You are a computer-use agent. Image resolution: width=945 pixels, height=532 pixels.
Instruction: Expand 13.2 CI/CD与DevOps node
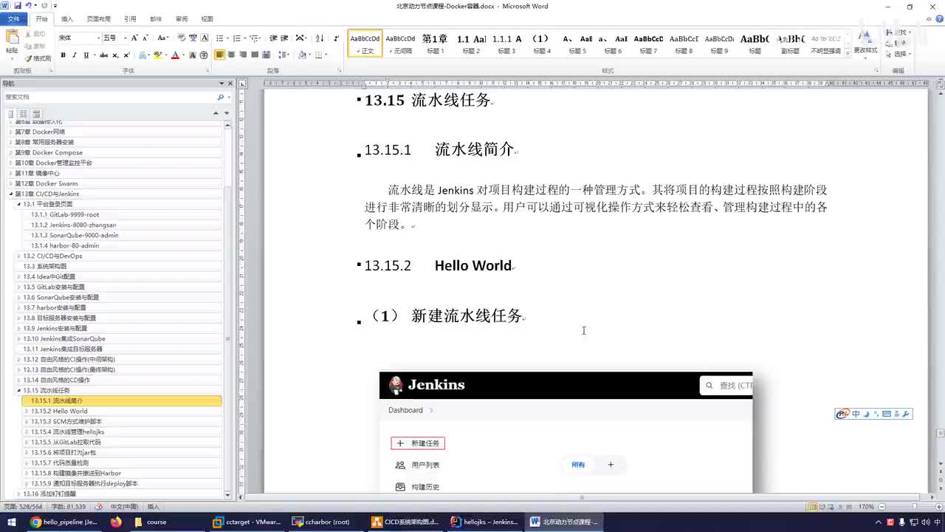click(x=18, y=256)
